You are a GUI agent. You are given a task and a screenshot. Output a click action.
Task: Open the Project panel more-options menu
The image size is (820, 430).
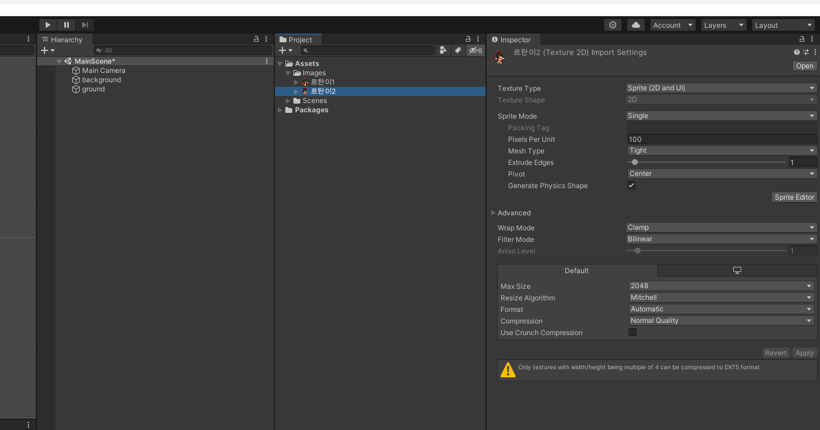pos(479,39)
